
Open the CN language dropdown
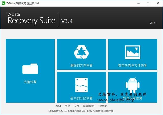click(153, 23)
